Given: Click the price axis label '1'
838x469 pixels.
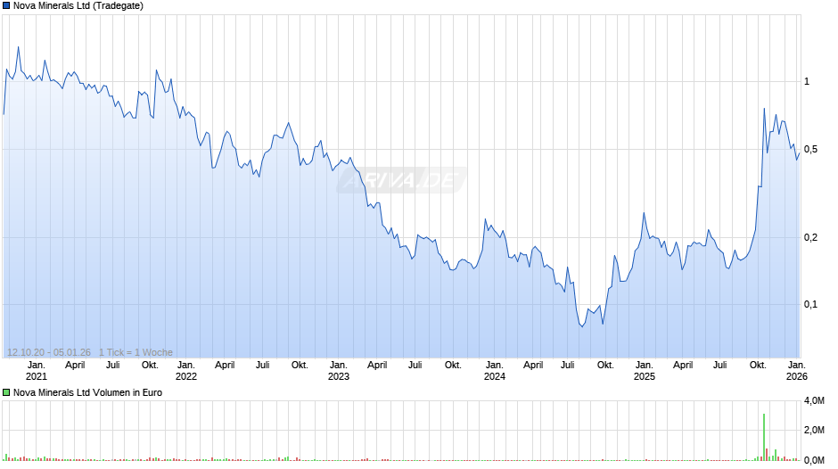Looking at the screenshot, I should click(x=807, y=81).
